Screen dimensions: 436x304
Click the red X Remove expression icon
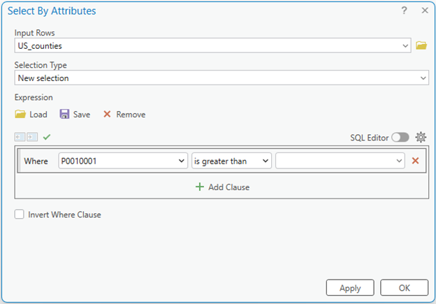pyautogui.click(x=107, y=114)
